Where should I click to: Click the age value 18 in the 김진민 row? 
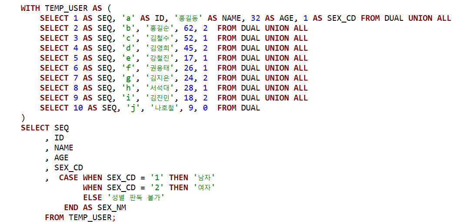tap(189, 97)
